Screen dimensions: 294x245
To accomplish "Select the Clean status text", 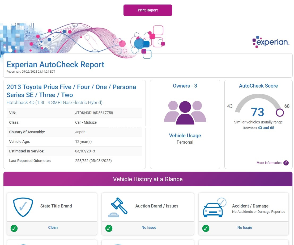I will pos(53,227).
